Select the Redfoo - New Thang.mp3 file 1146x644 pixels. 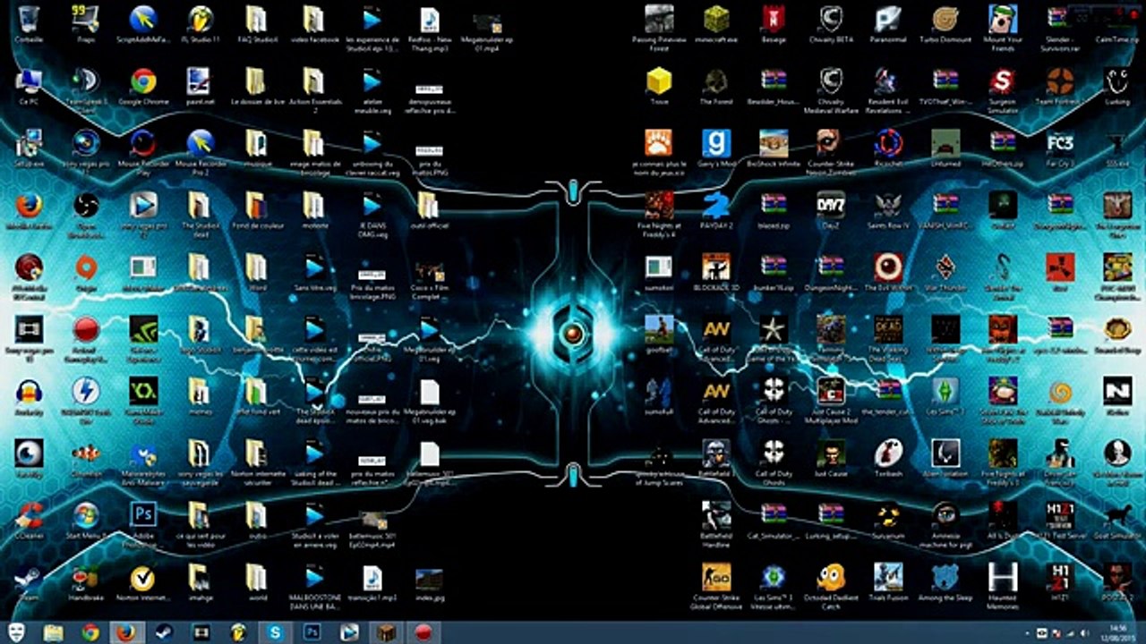click(430, 19)
